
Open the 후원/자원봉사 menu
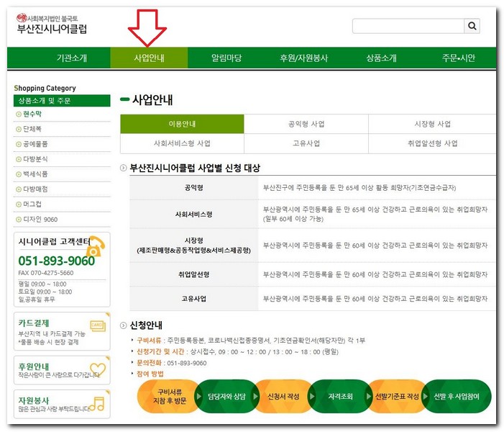[303, 58]
